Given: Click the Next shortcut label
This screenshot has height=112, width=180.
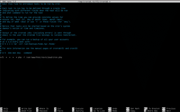Looking at the screenshot, I should pos(169,111).
